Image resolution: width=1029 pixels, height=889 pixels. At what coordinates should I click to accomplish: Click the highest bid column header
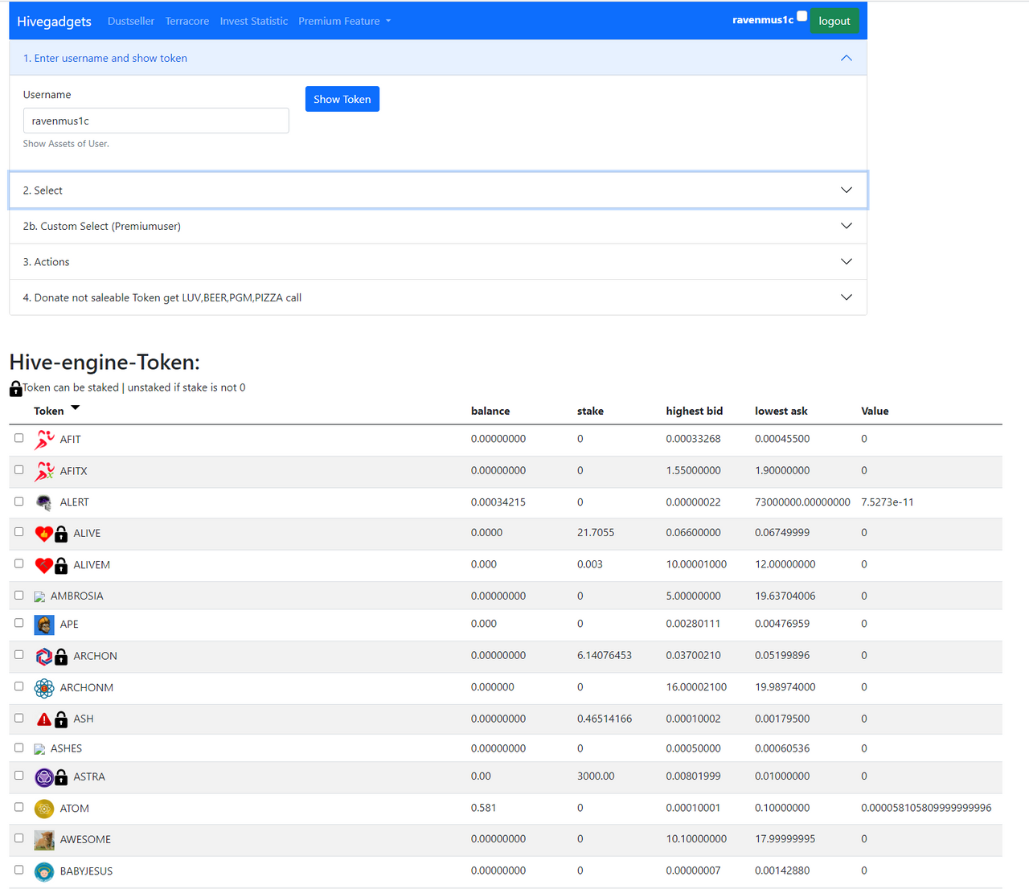coord(695,412)
